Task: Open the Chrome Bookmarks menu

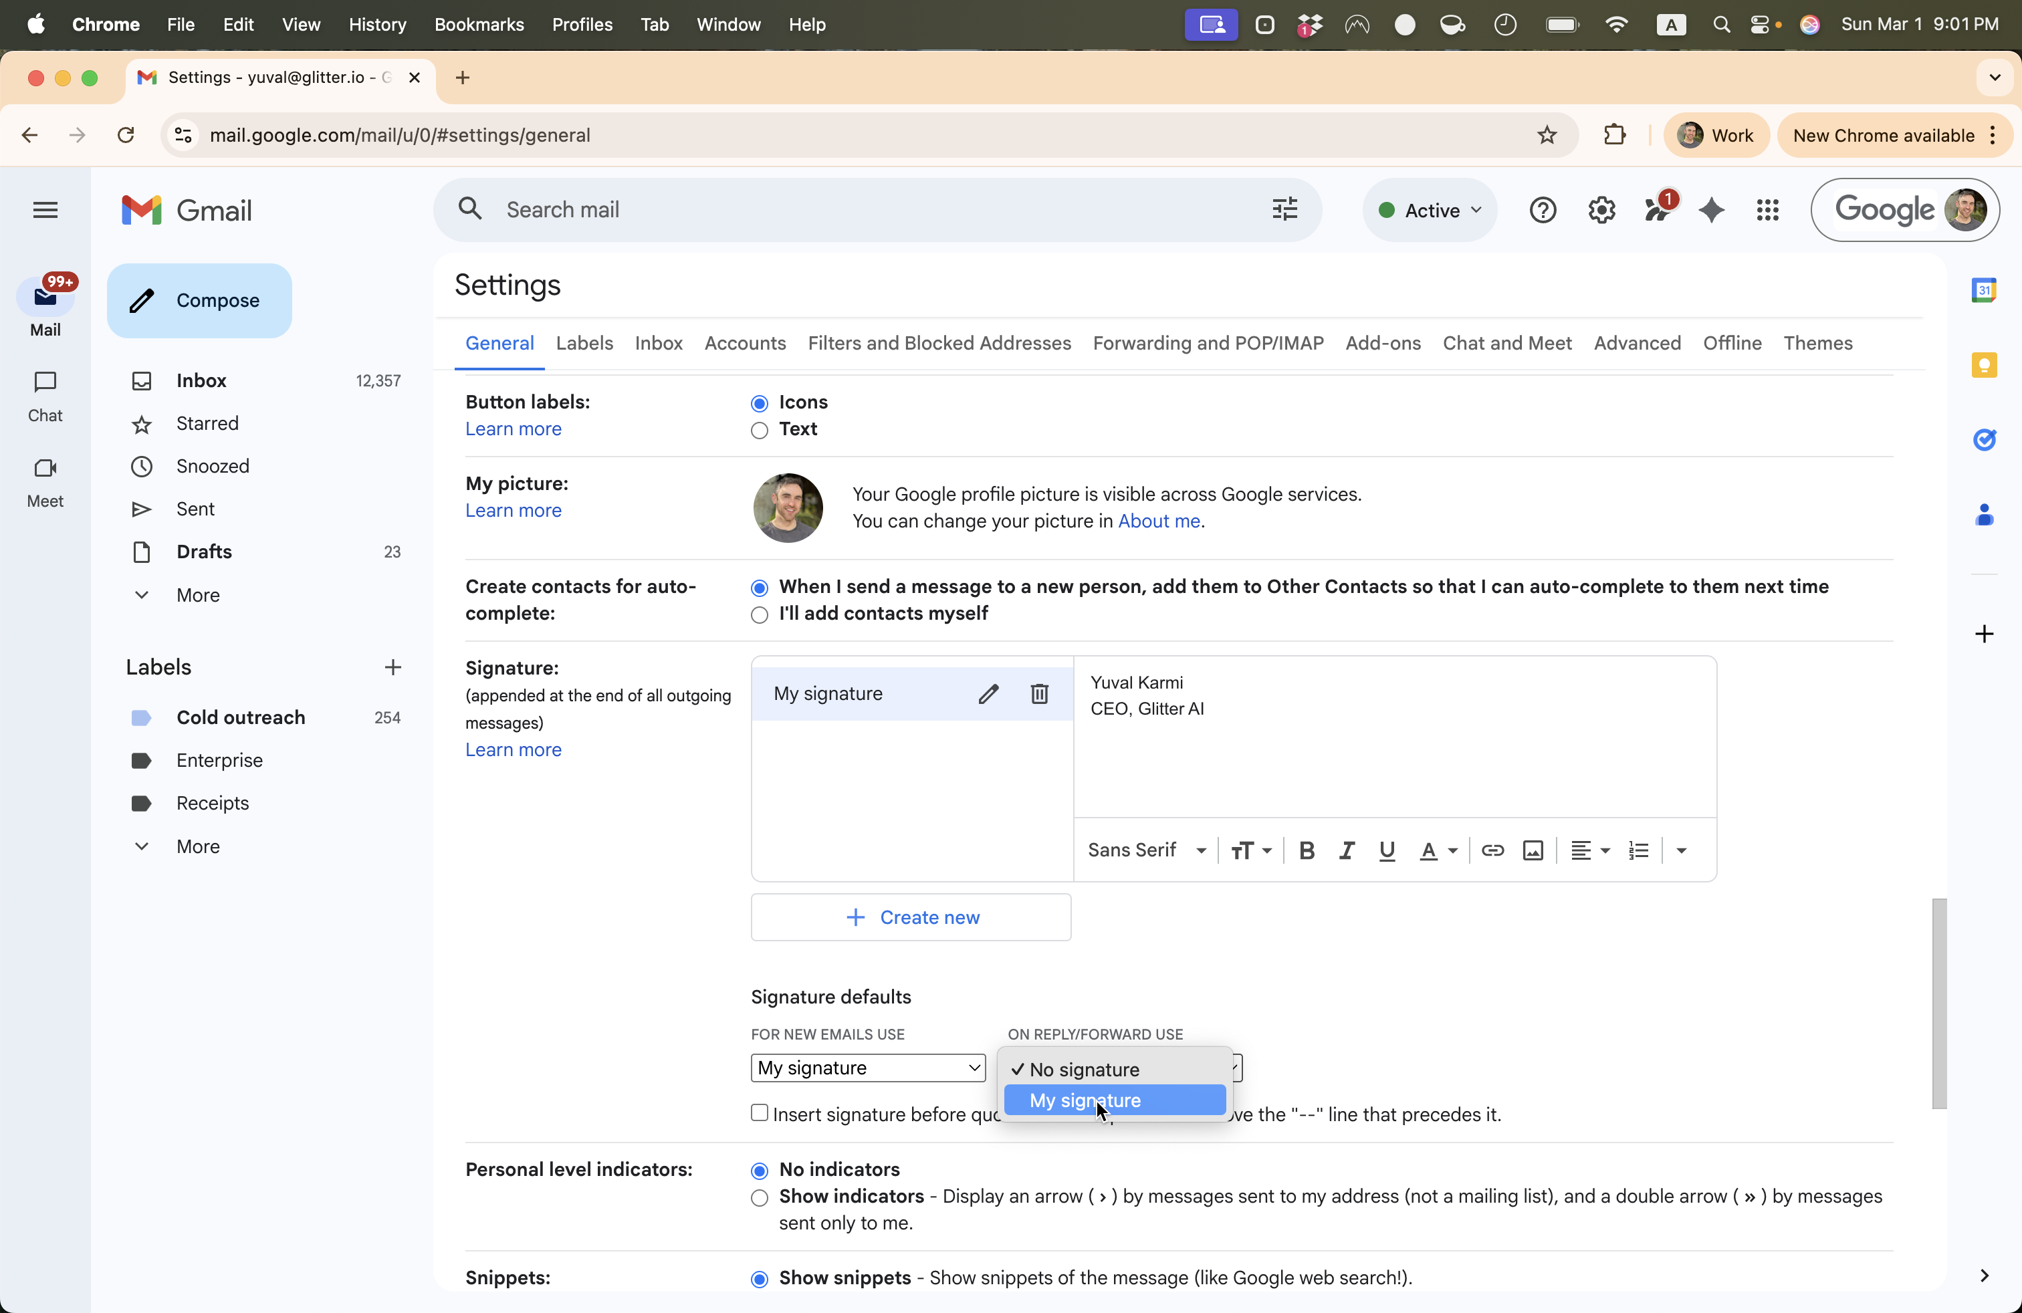Action: (478, 25)
